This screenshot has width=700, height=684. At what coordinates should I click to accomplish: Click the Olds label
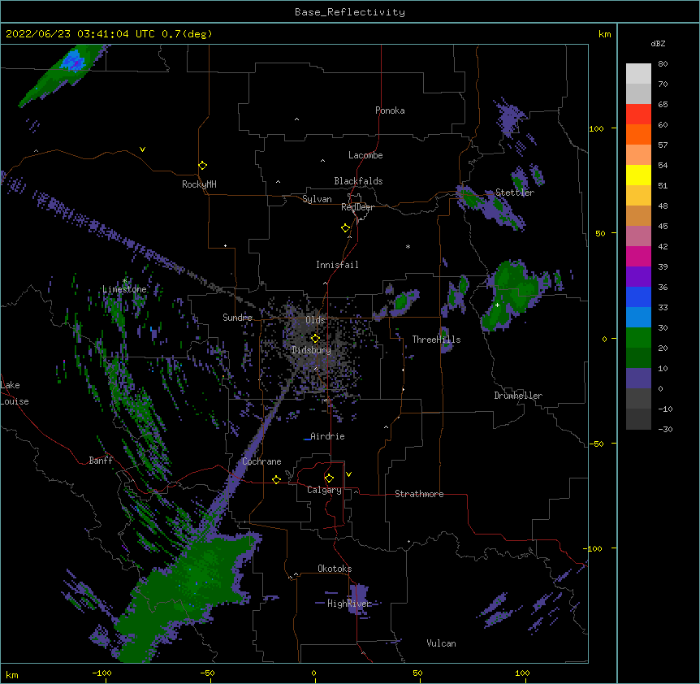point(315,320)
